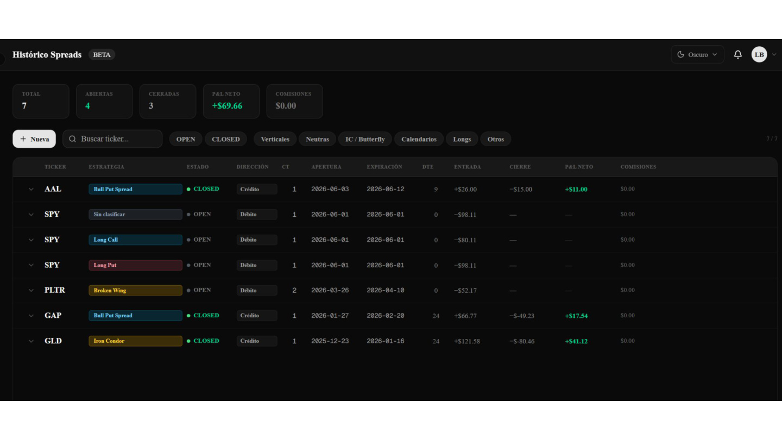This screenshot has width=782, height=440.
Task: Click the CERRADAS stat card
Action: [168, 101]
